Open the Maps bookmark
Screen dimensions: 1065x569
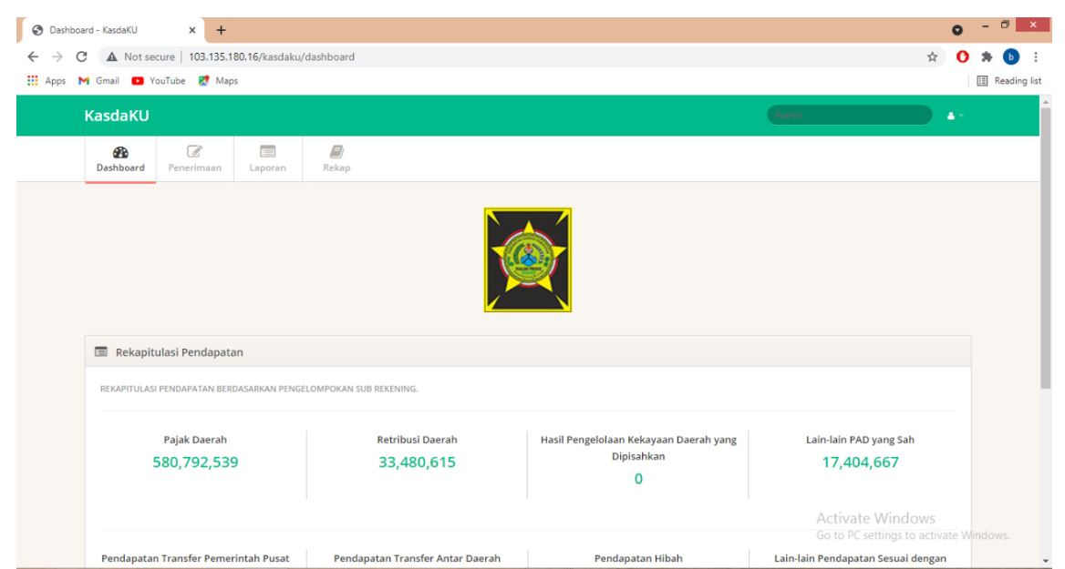tap(218, 81)
